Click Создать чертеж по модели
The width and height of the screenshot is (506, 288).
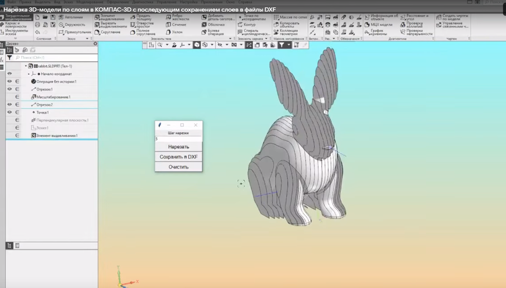(x=452, y=18)
